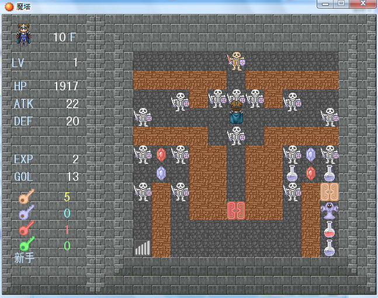Click the blue key count "0"
378x298 pixels.
[x=67, y=213]
